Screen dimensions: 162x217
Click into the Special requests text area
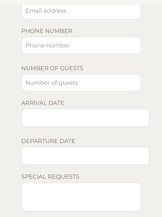pyautogui.click(x=81, y=197)
